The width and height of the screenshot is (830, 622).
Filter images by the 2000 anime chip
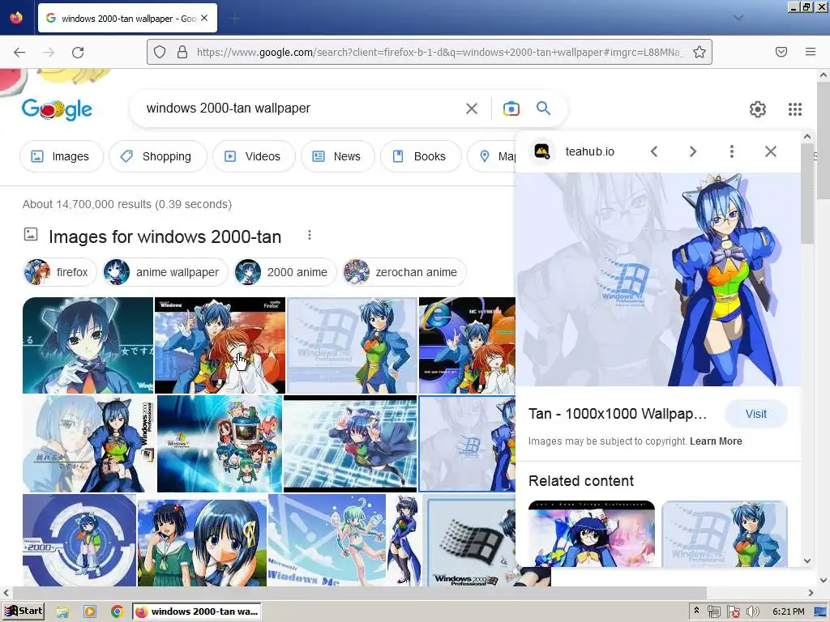pyautogui.click(x=285, y=272)
